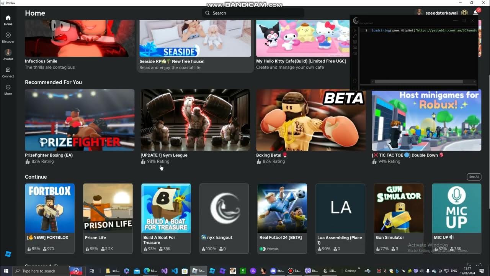Open TIC TAC TOE Double Down thumbnail
The image size is (490, 276).
click(426, 120)
